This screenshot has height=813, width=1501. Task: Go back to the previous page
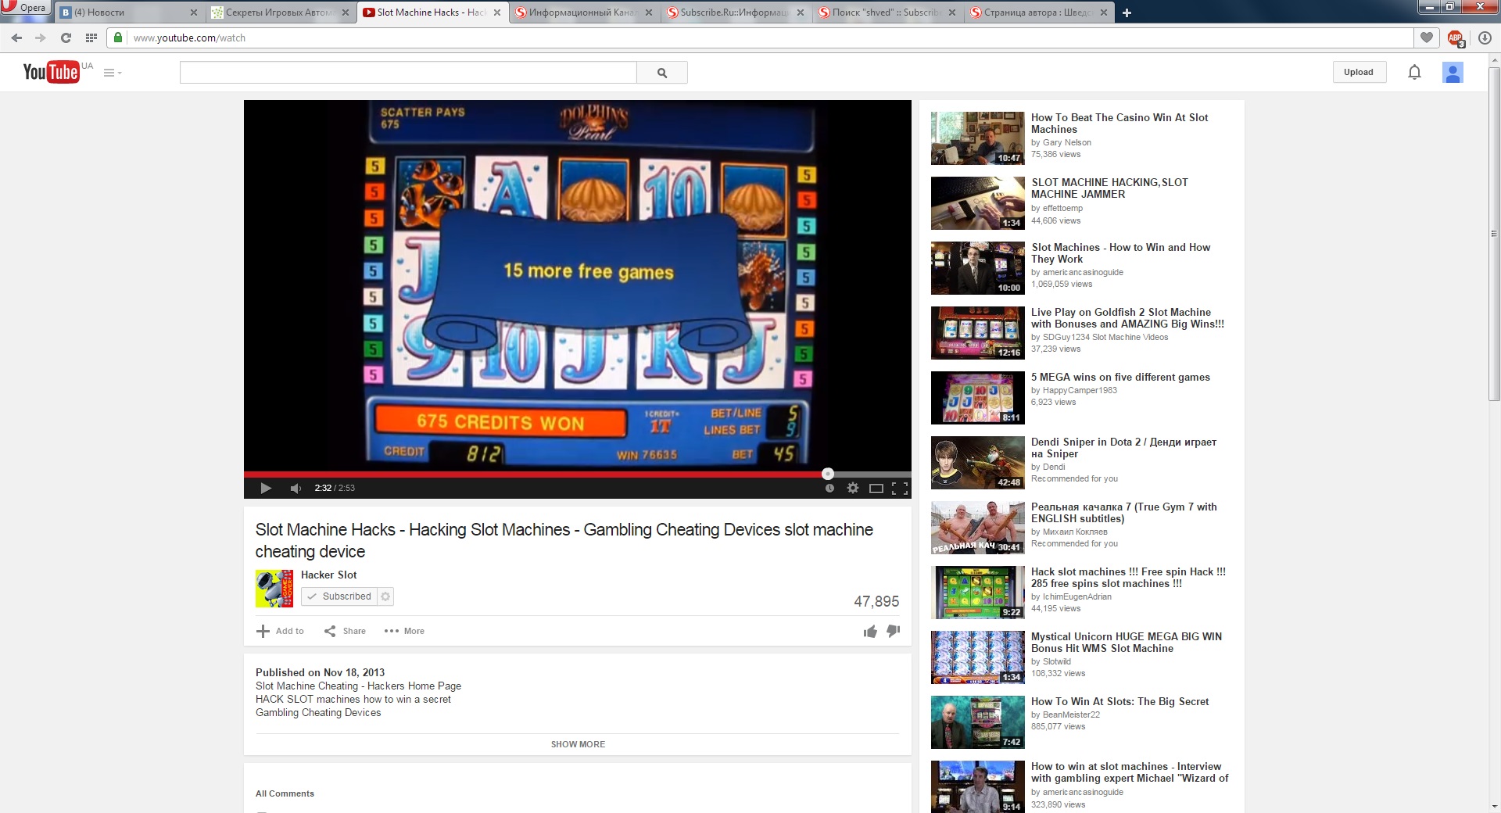[x=16, y=38]
